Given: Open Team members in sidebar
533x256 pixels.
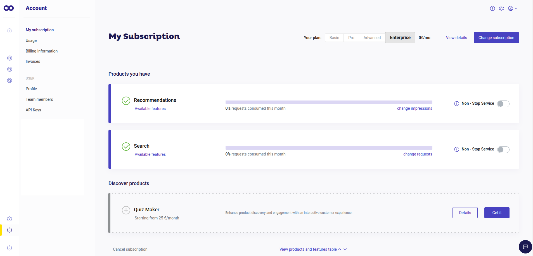Looking at the screenshot, I should coord(39,99).
